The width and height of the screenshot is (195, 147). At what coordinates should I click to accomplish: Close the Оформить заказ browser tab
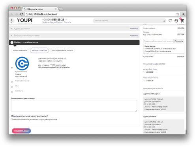56,9
